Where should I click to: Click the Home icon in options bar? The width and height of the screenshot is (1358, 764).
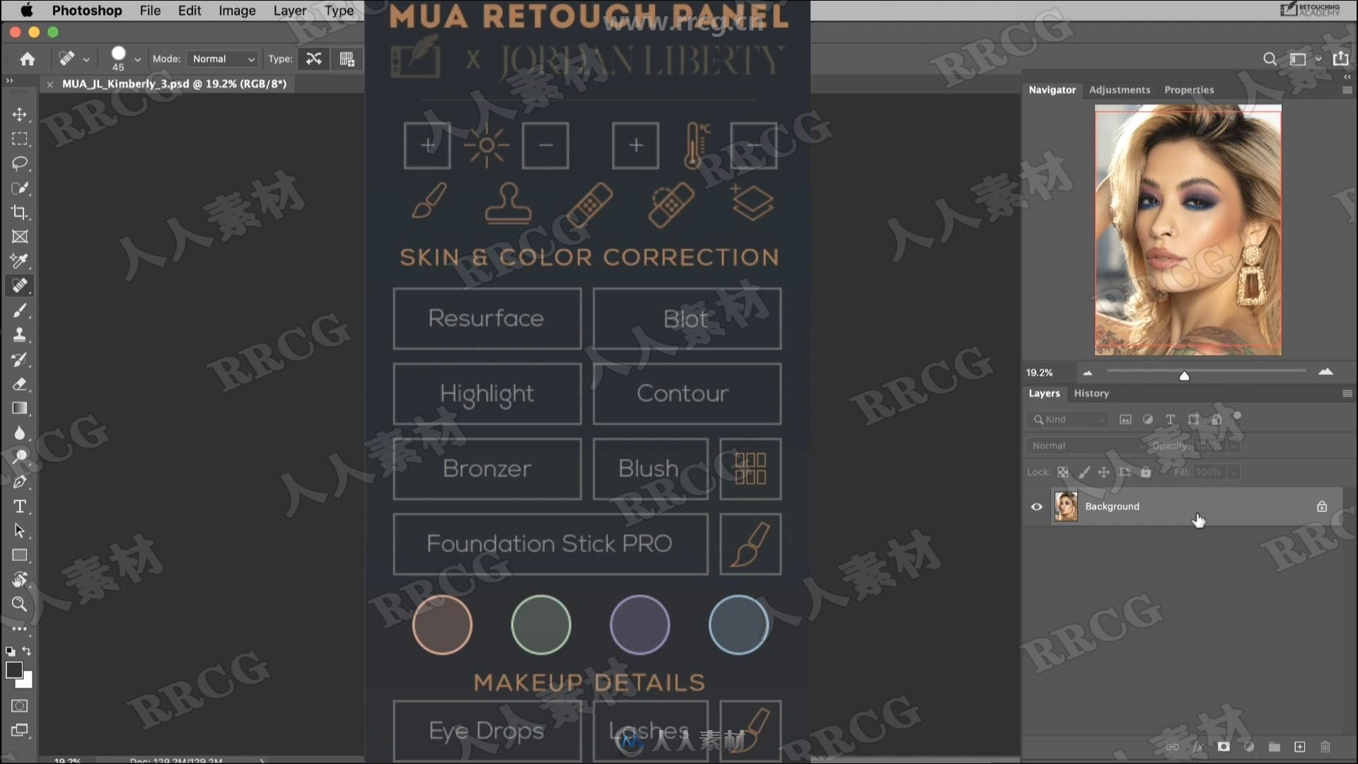click(x=28, y=59)
